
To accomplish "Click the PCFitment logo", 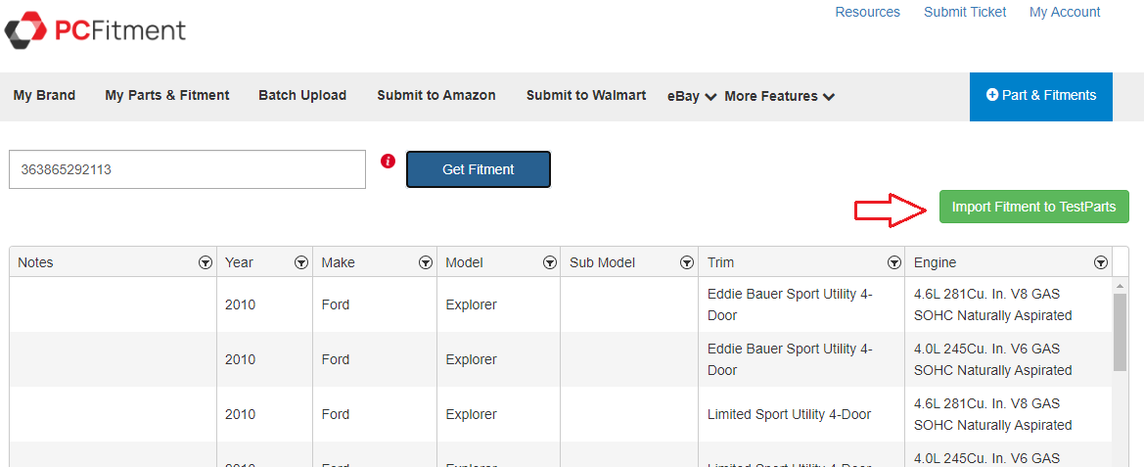I will pyautogui.click(x=95, y=30).
